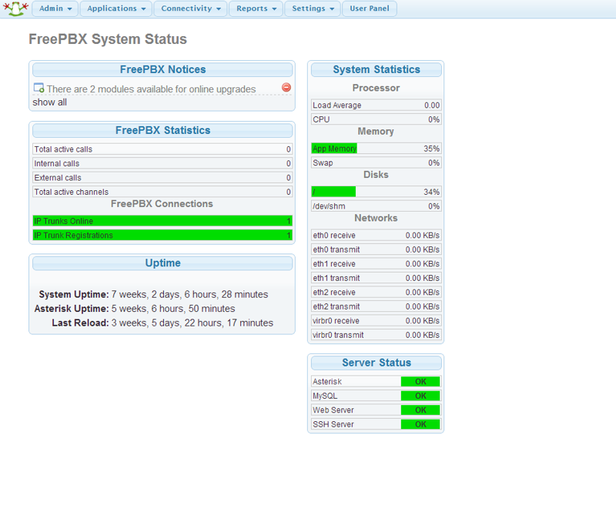Image resolution: width=616 pixels, height=532 pixels.
Task: Click the Last Reload value text
Action: click(192, 323)
